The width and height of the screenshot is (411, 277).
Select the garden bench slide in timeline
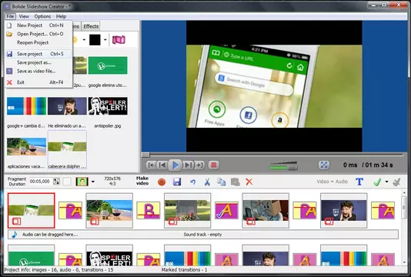tap(188, 210)
